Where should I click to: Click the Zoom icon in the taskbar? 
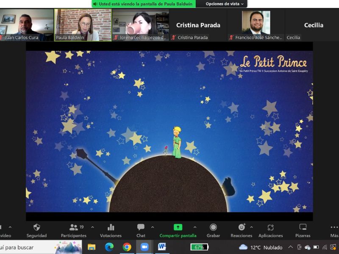(144, 247)
